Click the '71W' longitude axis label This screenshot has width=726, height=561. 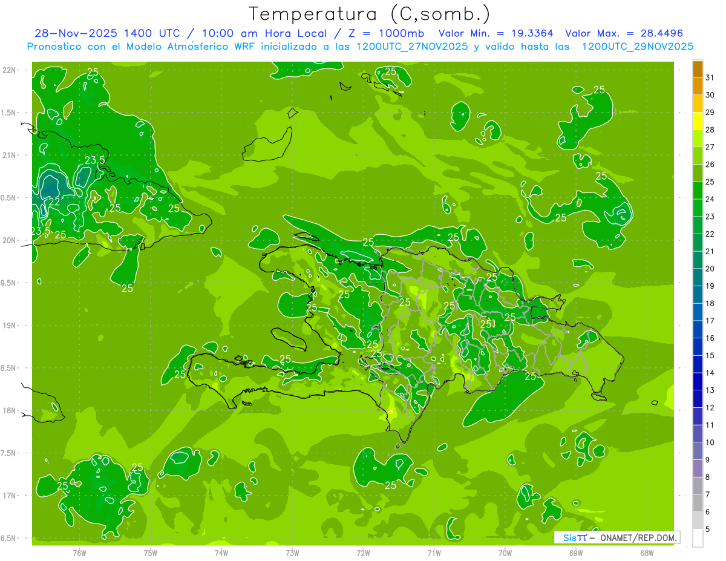point(434,553)
